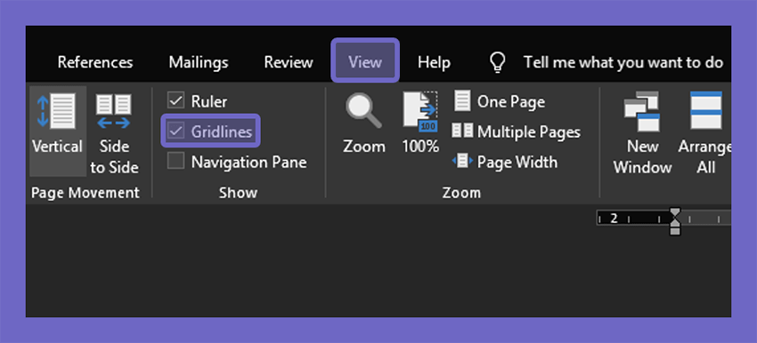Enable the Navigation Pane checkbox
Viewport: 757px width, 343px height.
[x=175, y=161]
